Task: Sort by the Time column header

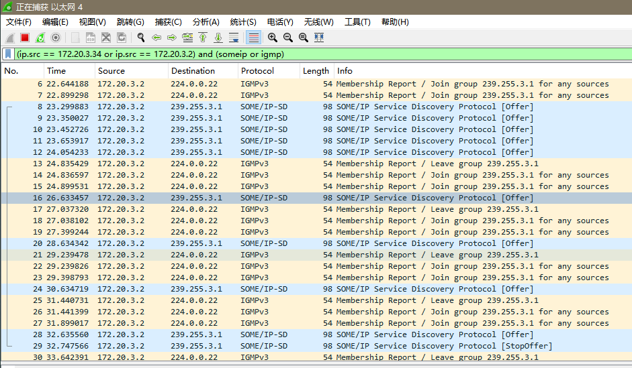Action: (69, 71)
